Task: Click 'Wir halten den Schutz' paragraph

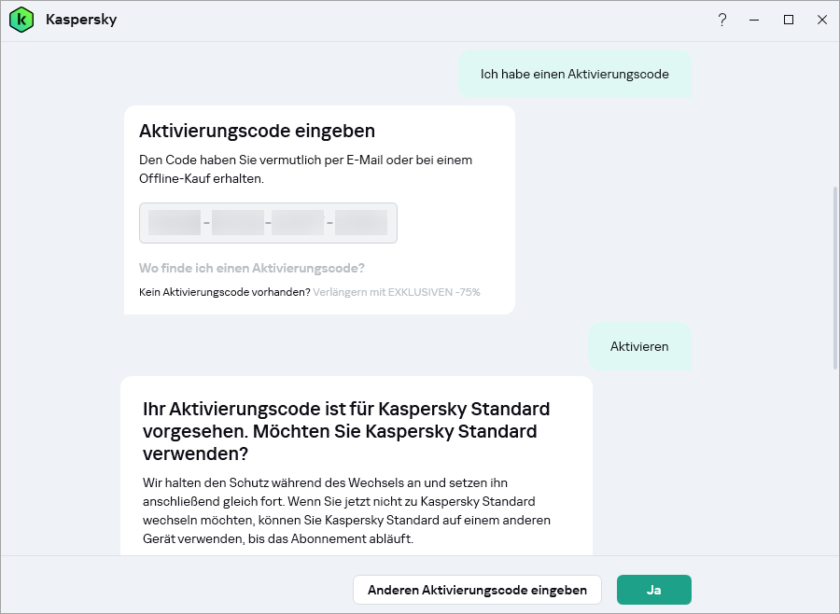Action: [346, 510]
